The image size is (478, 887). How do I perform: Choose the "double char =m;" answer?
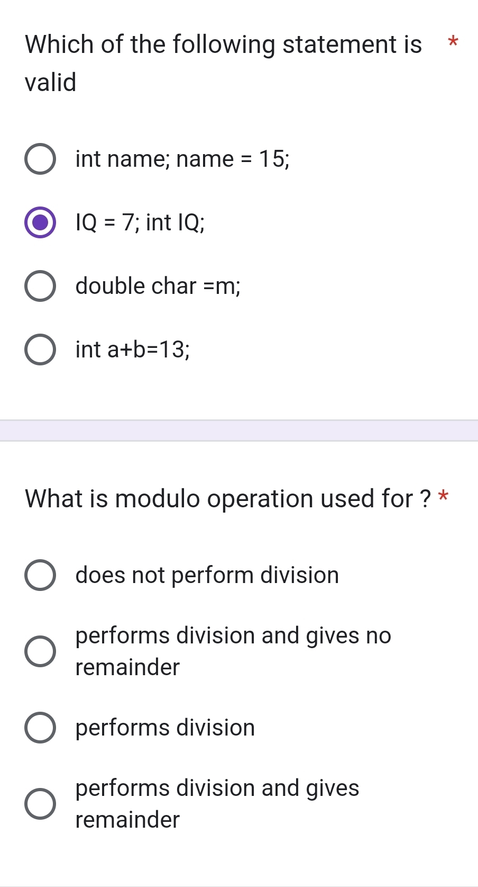click(x=40, y=286)
